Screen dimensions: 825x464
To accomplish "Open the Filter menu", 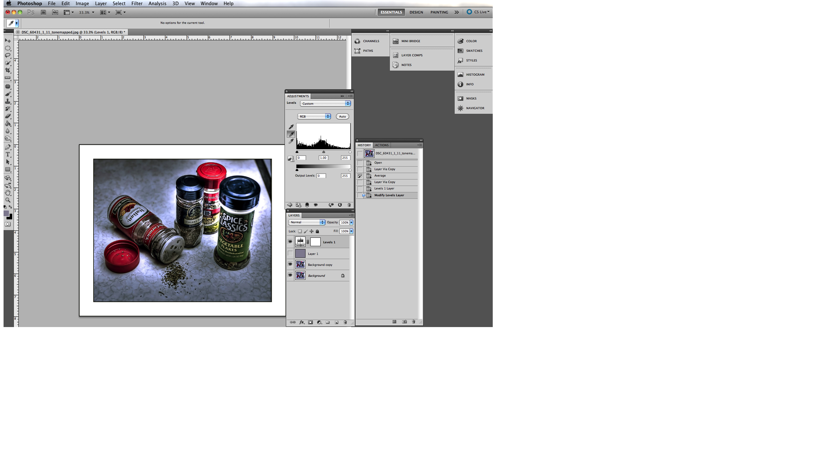I will 137,4.
